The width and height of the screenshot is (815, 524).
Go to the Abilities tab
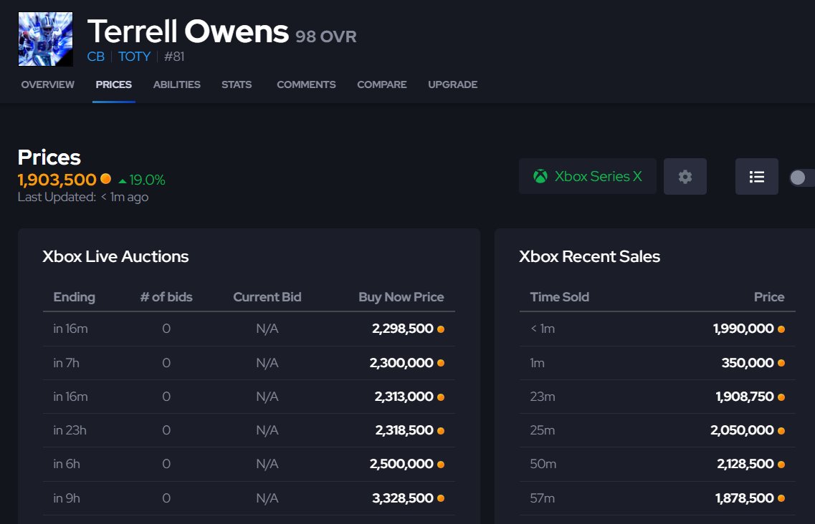tap(177, 84)
